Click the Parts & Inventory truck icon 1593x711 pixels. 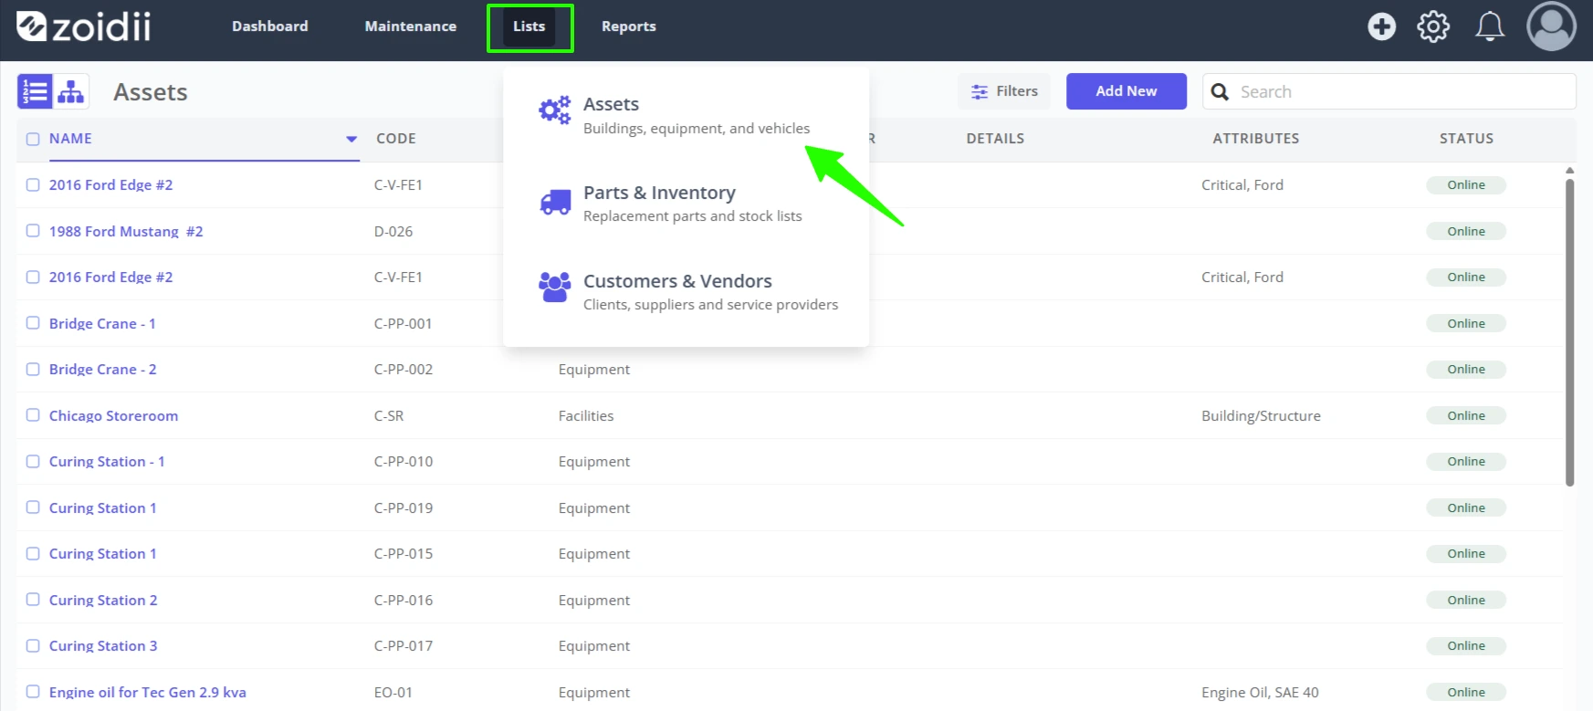[555, 202]
